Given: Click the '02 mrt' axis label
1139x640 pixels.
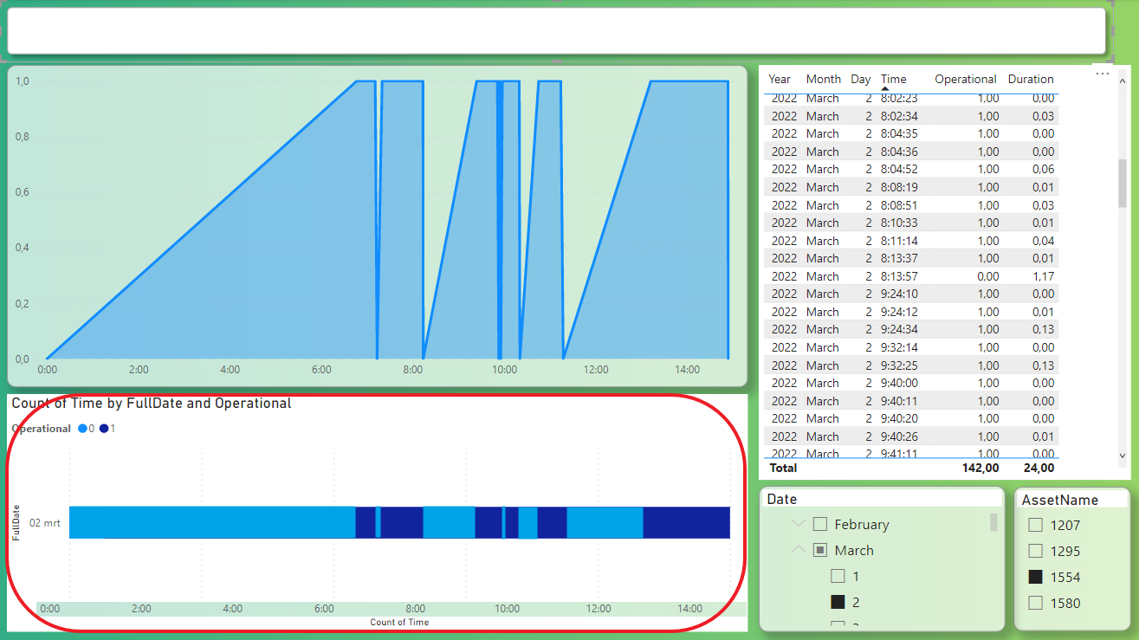Looking at the screenshot, I should click(x=45, y=523).
